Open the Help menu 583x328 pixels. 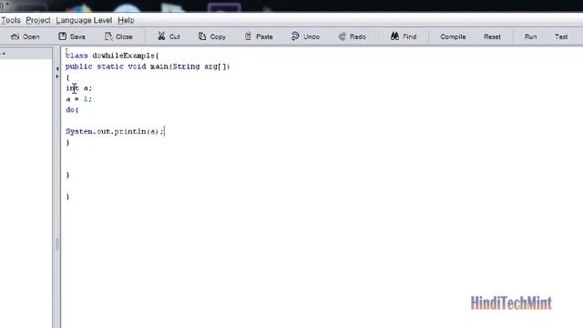point(126,20)
